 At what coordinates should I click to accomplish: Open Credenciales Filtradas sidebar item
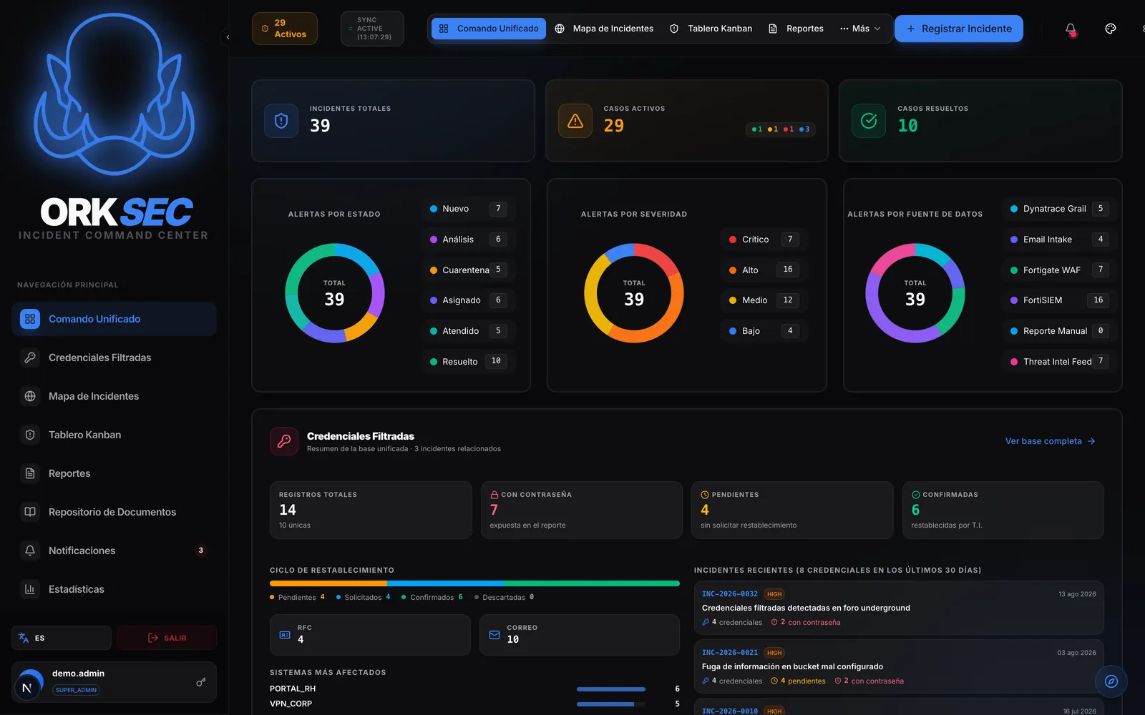tap(114, 357)
